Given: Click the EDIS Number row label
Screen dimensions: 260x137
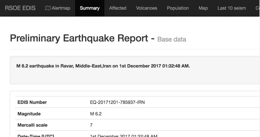Looking at the screenshot, I should (x=32, y=102).
